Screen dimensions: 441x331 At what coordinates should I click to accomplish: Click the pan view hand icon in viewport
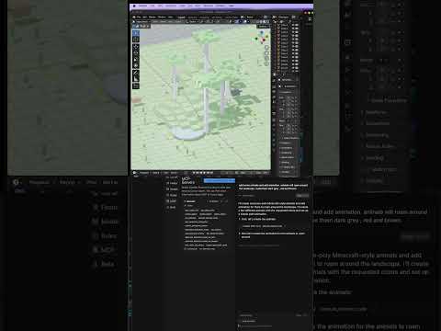pyautogui.click(x=266, y=52)
